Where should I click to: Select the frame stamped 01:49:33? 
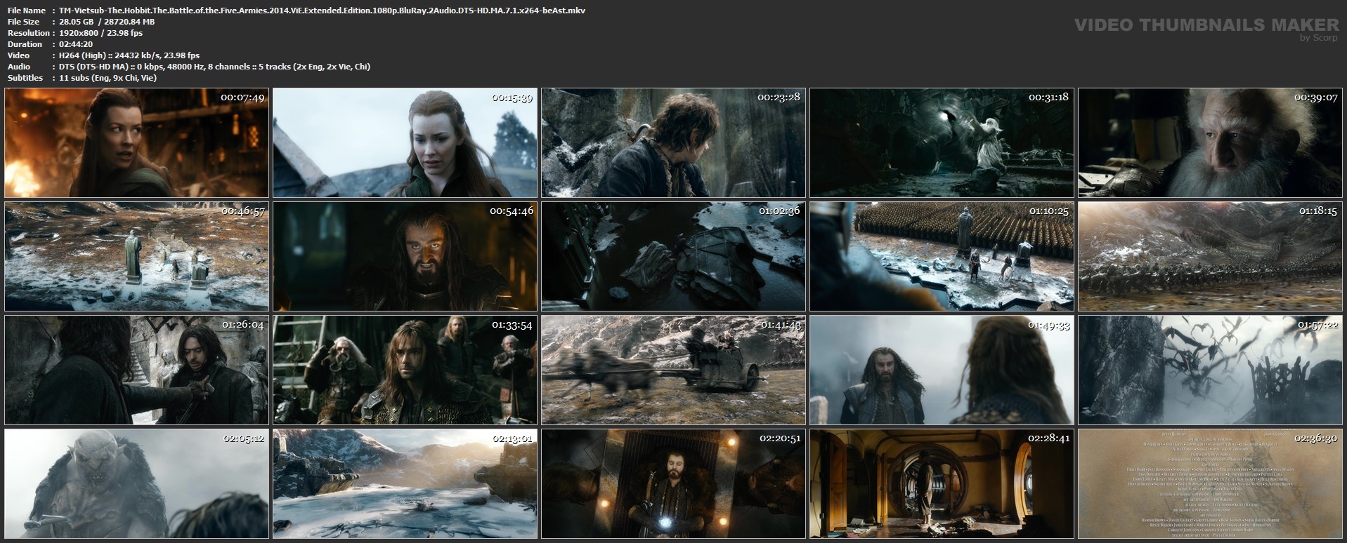pos(942,370)
